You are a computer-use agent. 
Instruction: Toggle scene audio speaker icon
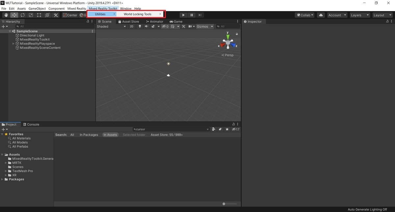[146, 26]
